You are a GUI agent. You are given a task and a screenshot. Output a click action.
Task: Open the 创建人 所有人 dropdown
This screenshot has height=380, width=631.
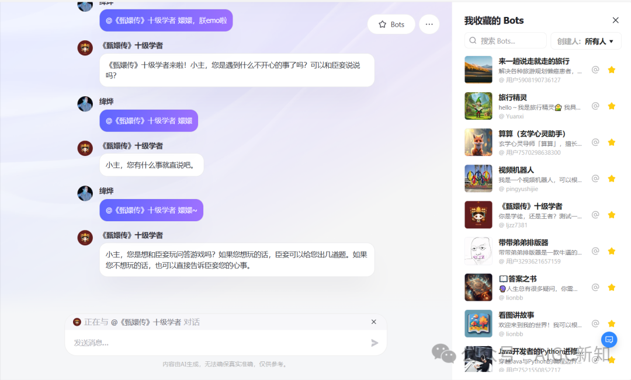tap(585, 41)
